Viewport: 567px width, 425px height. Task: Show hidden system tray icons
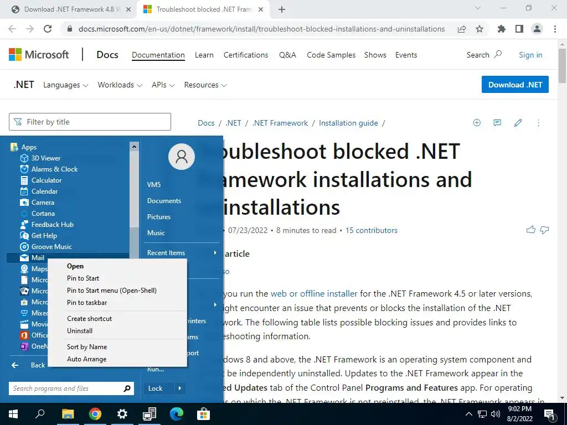468,414
